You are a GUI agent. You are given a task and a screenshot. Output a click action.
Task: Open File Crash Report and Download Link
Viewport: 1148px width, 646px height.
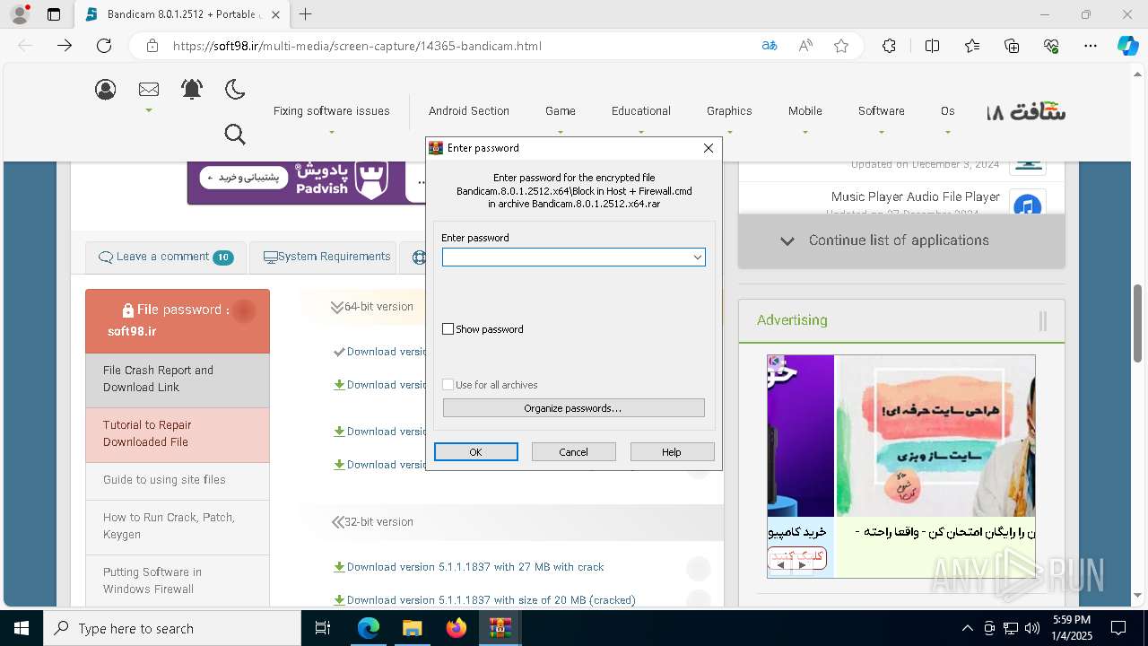tap(178, 380)
